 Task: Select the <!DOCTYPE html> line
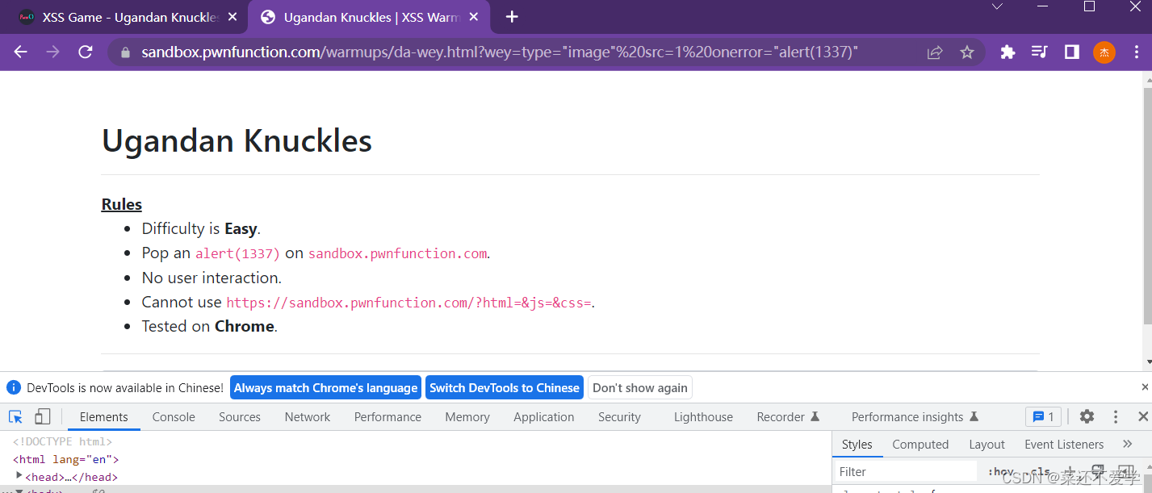pyautogui.click(x=62, y=441)
